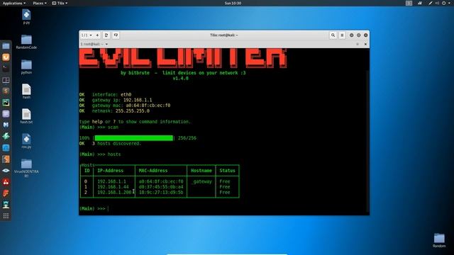Open the 1/1 session switcher dropdown
The image size is (454, 255).
click(x=87, y=35)
